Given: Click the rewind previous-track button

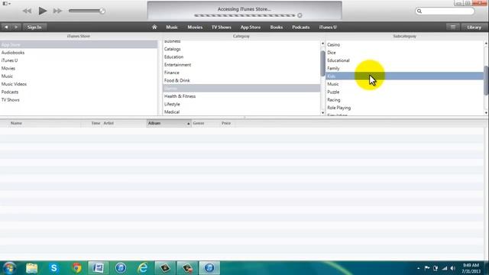Looking at the screenshot, I should (x=27, y=11).
